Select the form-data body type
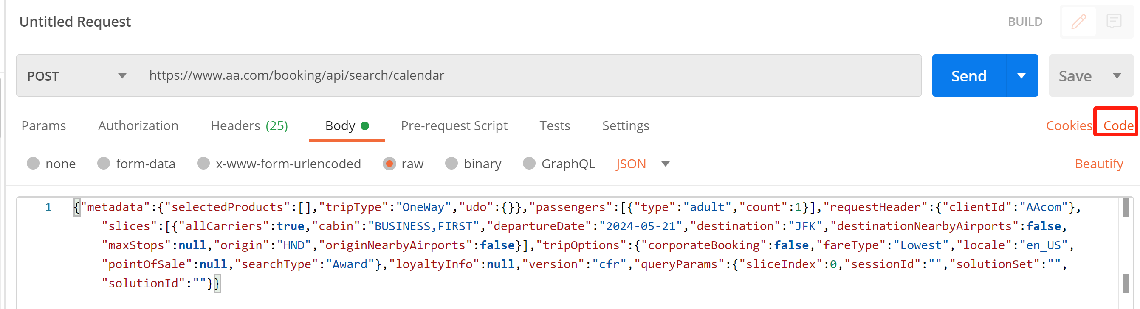This screenshot has height=309, width=1140. tap(104, 164)
